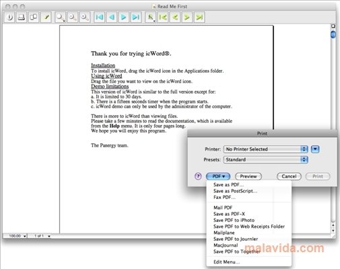Click the 'Installation' underlined heading
The image size is (340, 269).
click(103, 65)
